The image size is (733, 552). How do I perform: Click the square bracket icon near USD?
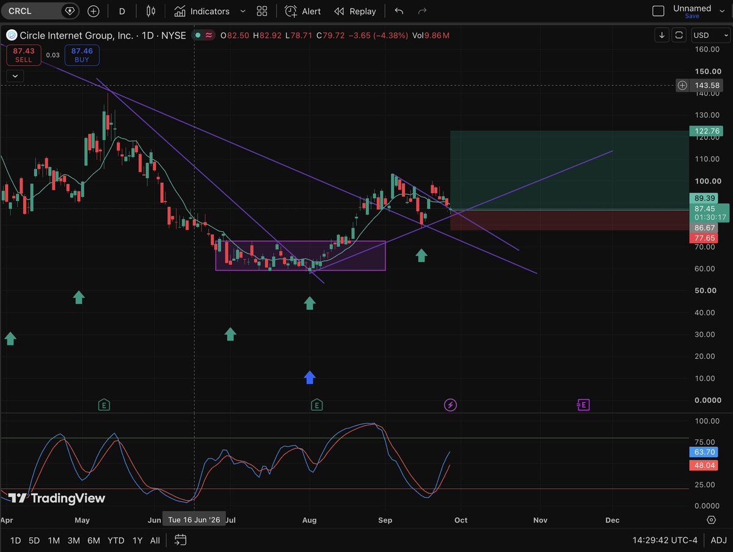coord(679,35)
